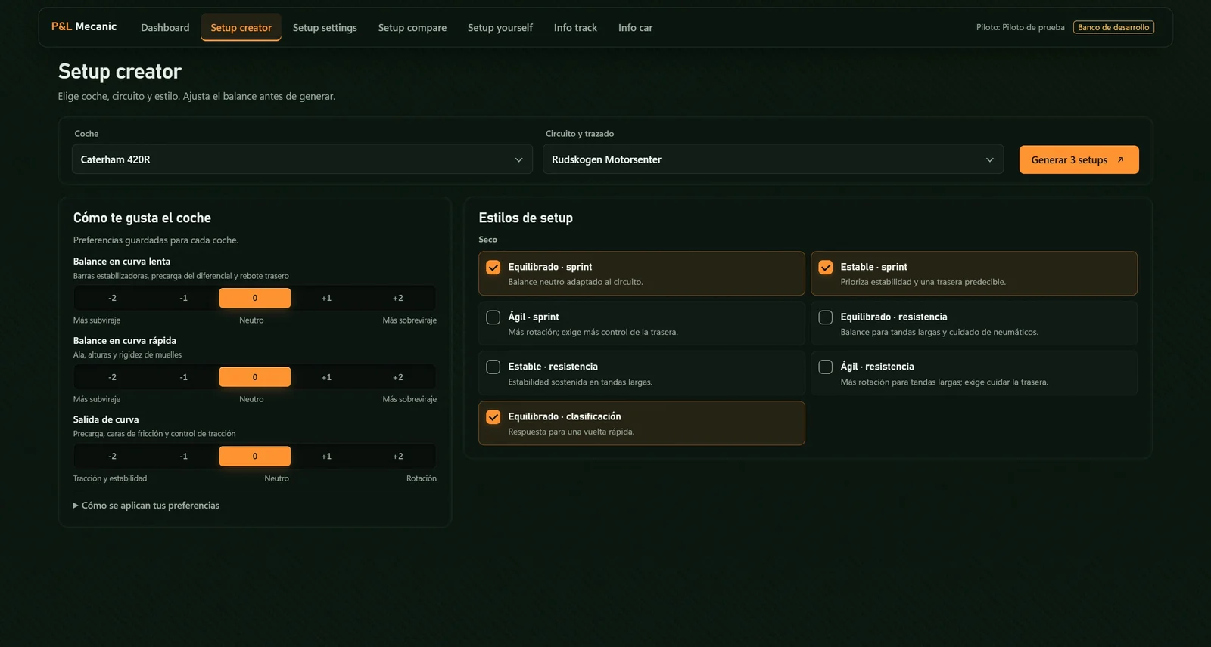Select 0 for Balance en curva rápida
This screenshot has height=647, width=1211.
tap(255, 376)
